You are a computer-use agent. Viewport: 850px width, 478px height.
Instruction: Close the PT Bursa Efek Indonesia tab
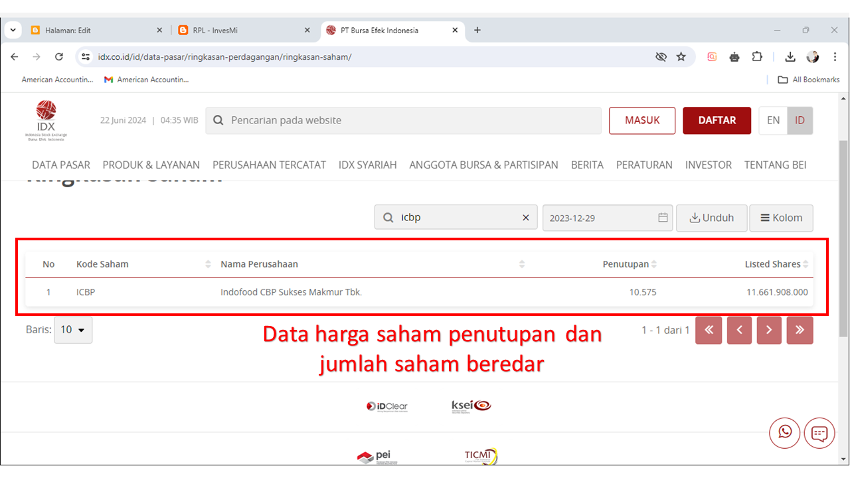455,30
